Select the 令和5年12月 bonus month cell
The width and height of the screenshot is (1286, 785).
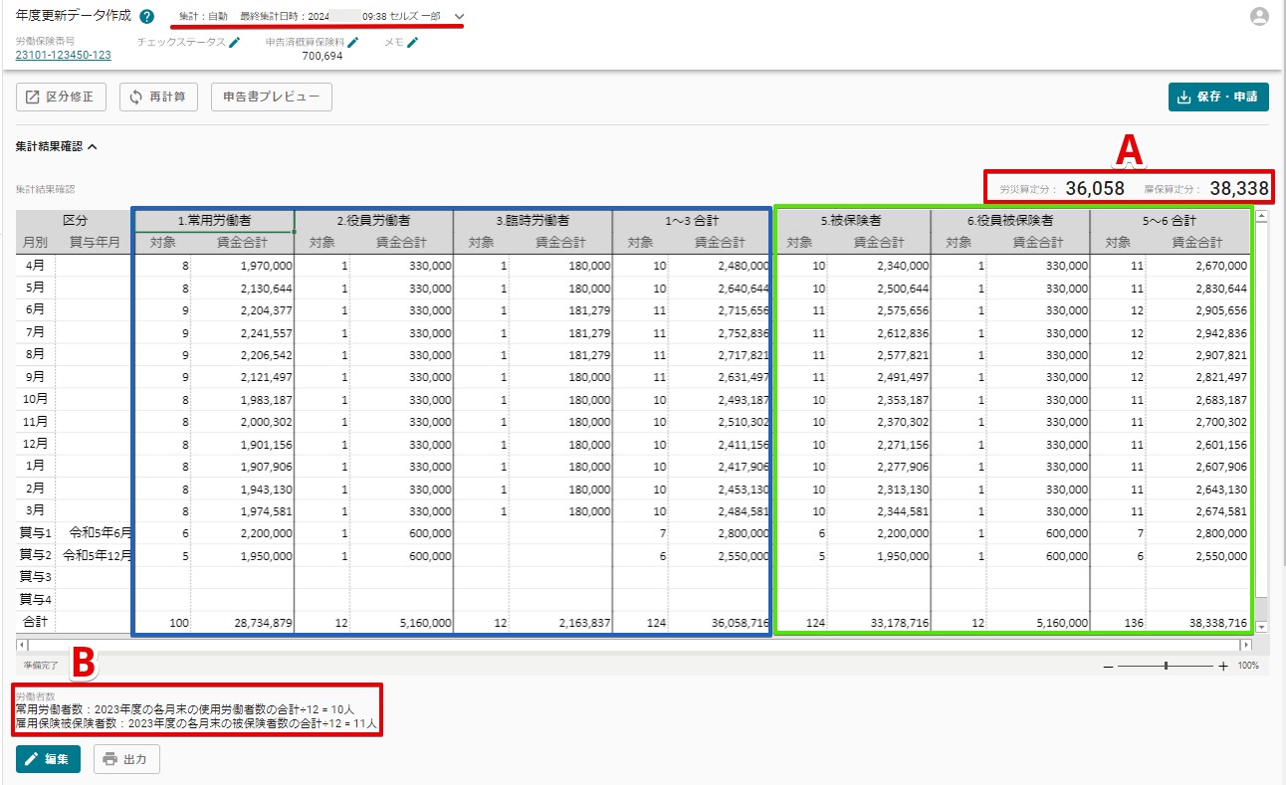[95, 555]
